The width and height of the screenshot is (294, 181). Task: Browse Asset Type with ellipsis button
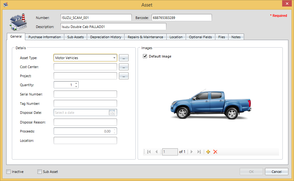tap(124, 58)
